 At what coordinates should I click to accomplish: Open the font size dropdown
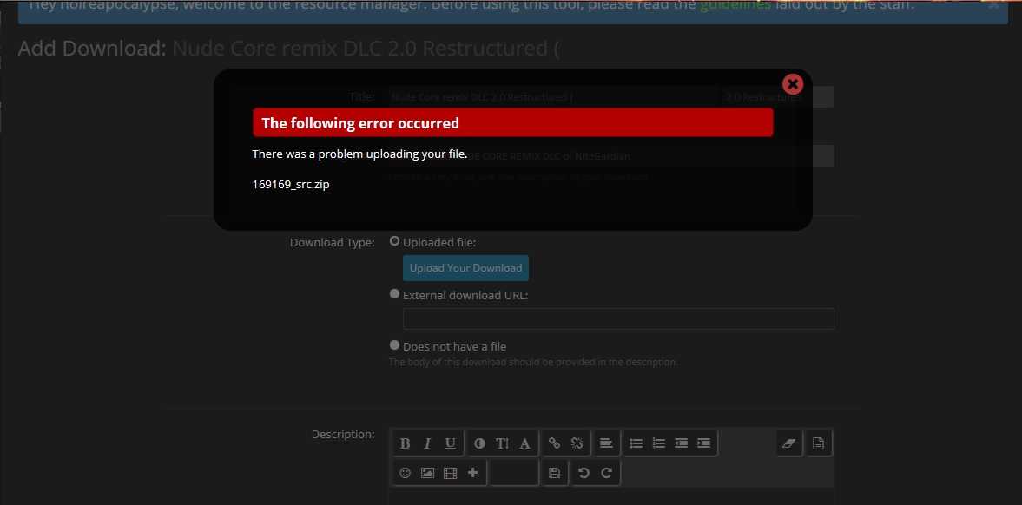pyautogui.click(x=502, y=443)
